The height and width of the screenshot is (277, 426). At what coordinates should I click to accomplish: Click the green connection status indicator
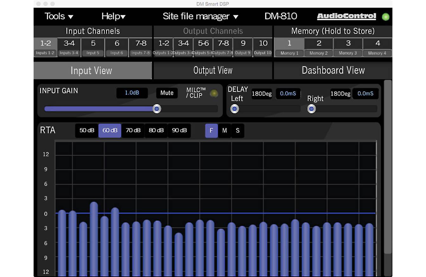pos(385,17)
